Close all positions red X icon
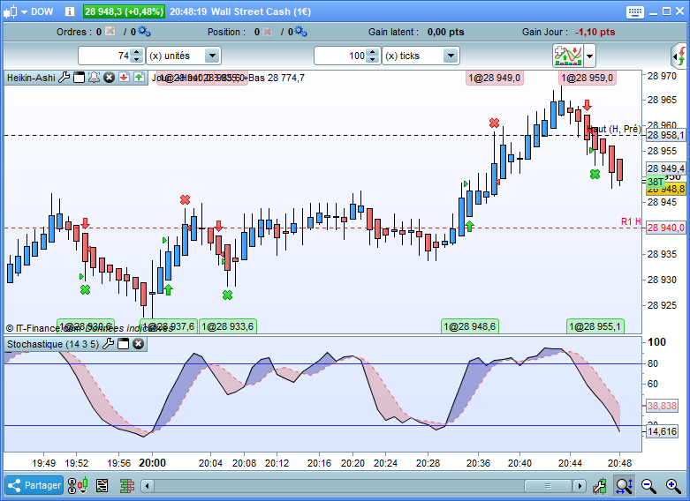The width and height of the screenshot is (690, 501). point(267,32)
